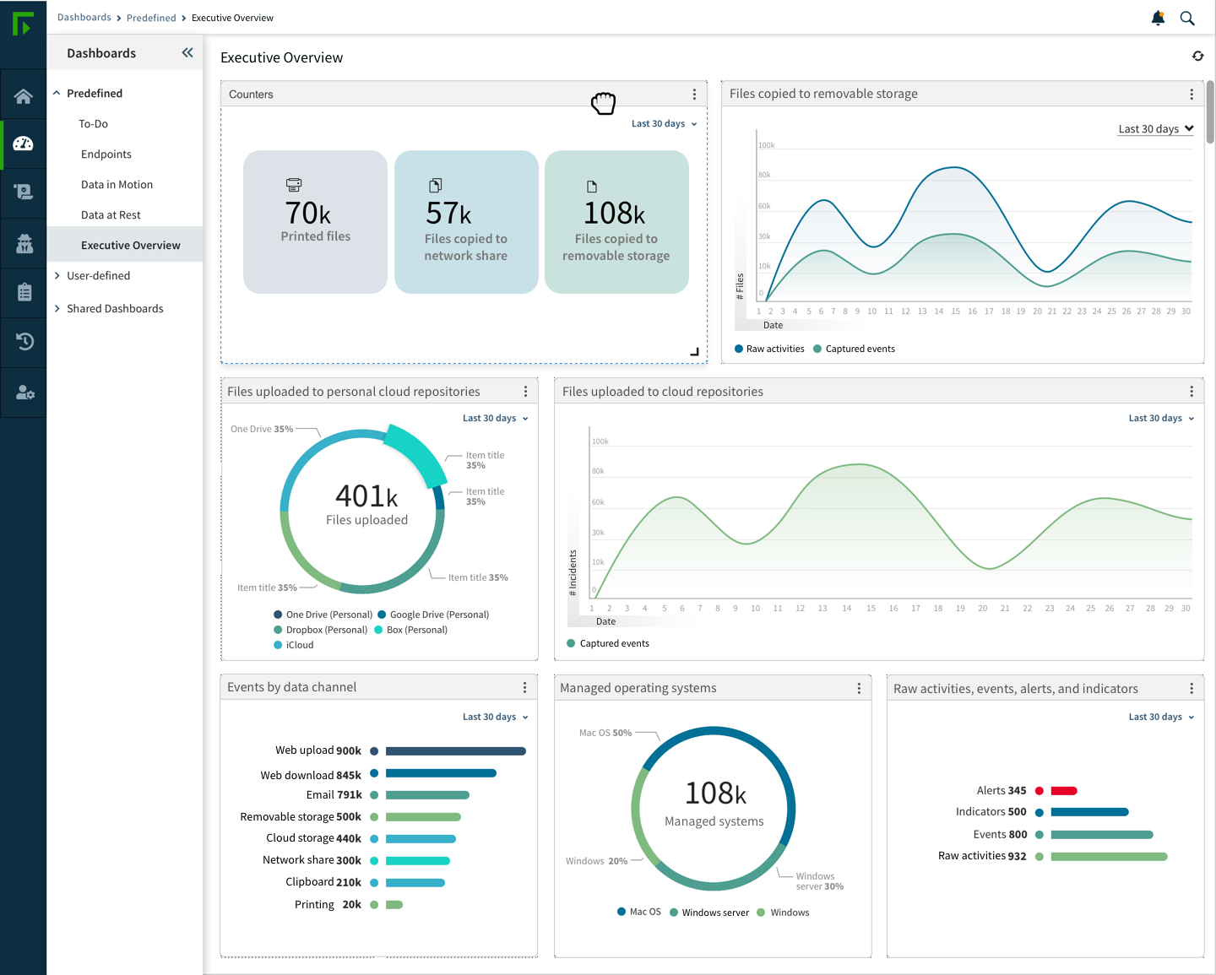Toggle Box (Personal) legend item
This screenshot has height=975, width=1216.
[410, 630]
